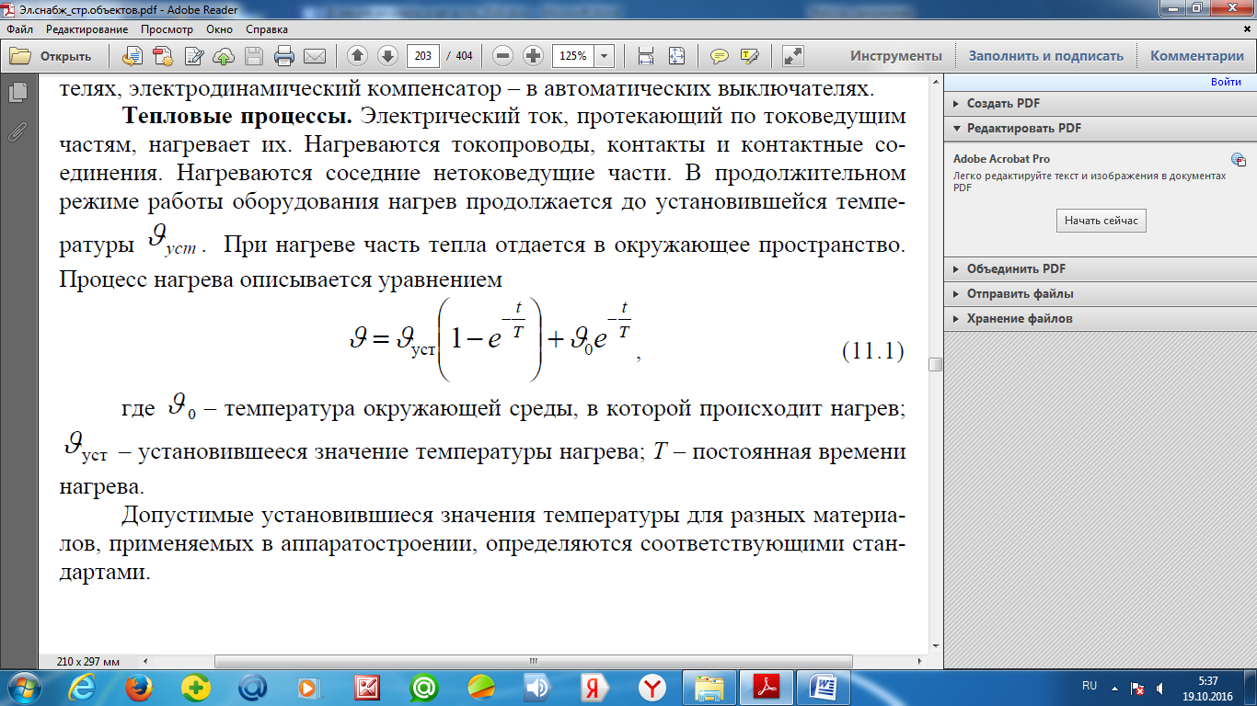Open the Файл menu

pyautogui.click(x=19, y=29)
